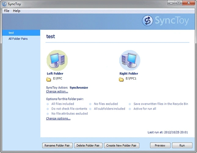The image size is (197, 153).
Task: Click the Preview button
Action: tap(160, 145)
